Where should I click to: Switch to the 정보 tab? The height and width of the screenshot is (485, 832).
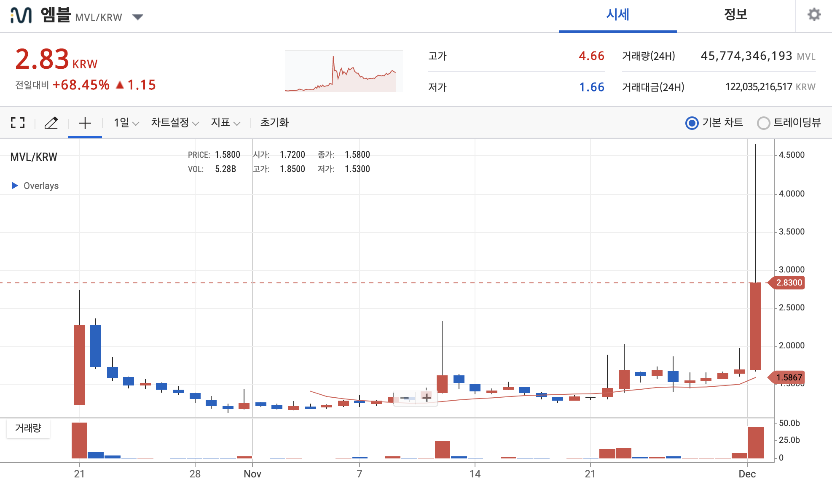tap(735, 15)
